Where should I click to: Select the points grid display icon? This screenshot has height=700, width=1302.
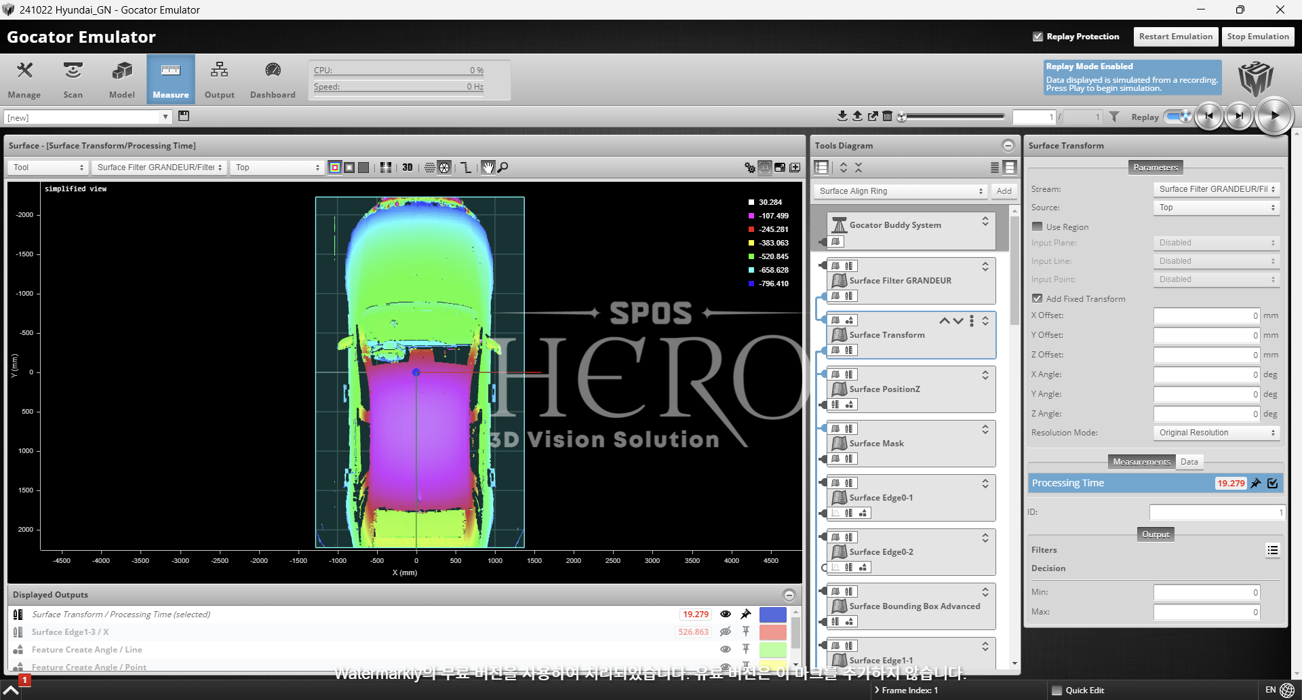pyautogui.click(x=430, y=168)
